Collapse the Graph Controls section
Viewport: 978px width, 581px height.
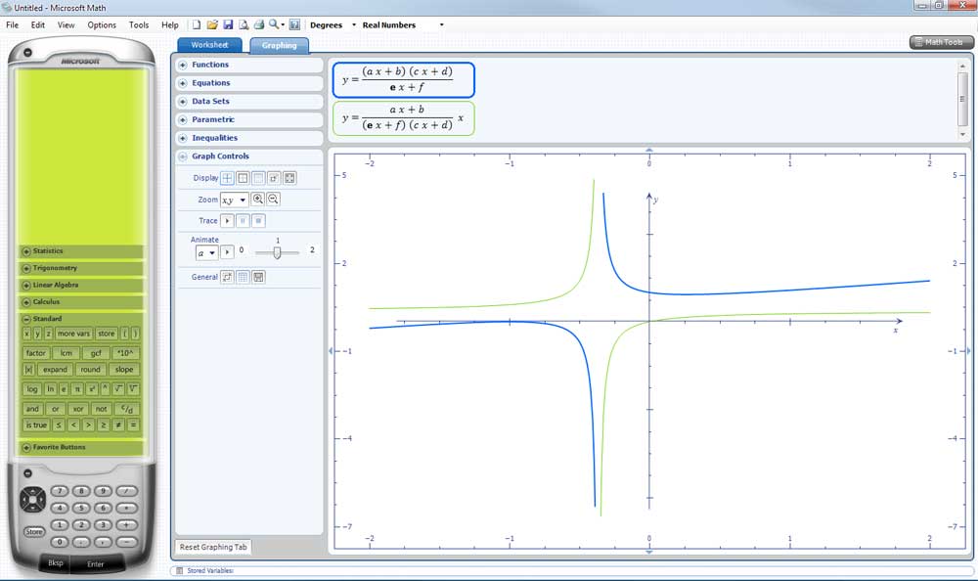(183, 156)
